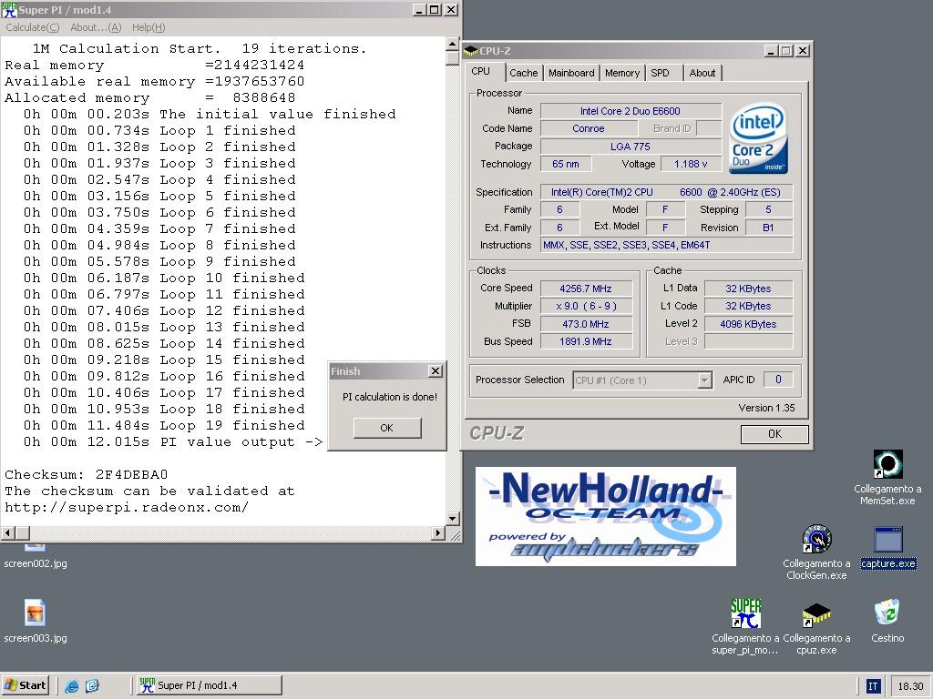
Task: Click the Super PI / mod1.4 taskbar button
Action: (210, 685)
